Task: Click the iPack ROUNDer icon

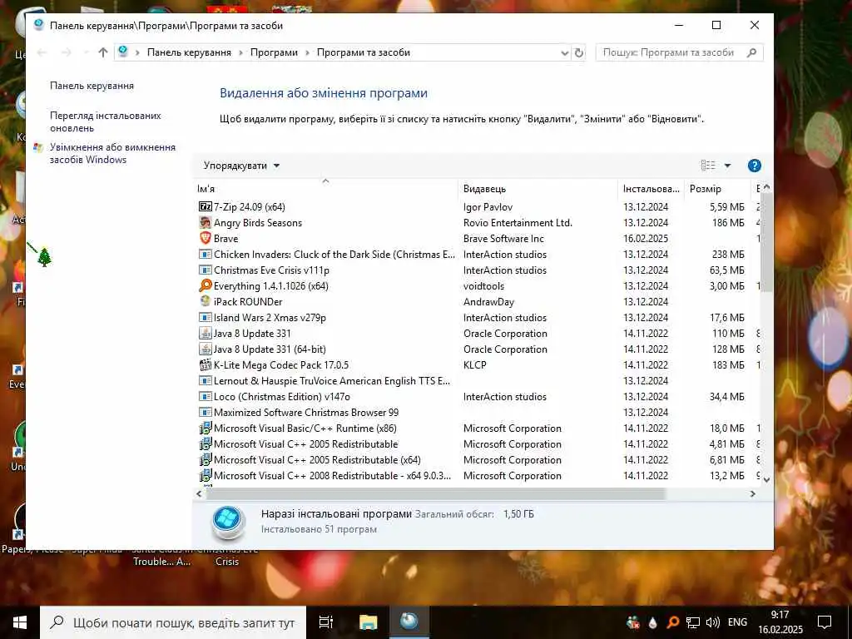Action: pyautogui.click(x=205, y=301)
